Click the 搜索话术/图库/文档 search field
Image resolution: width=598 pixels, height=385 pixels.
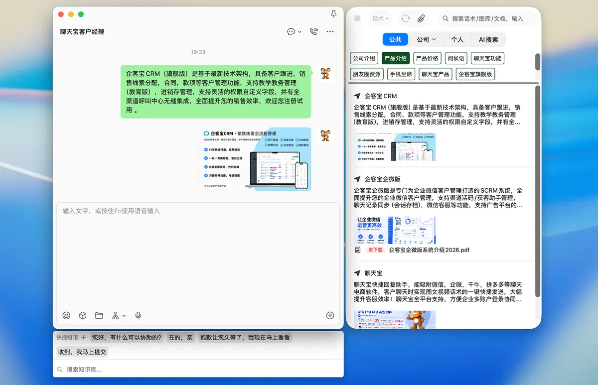488,18
